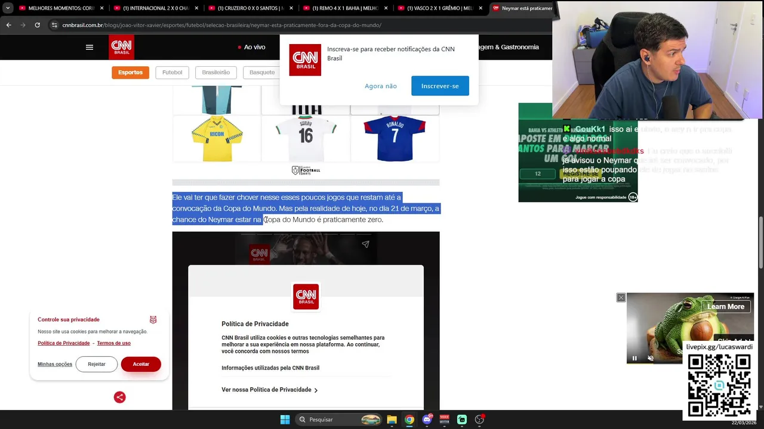Select the yellow Hicon jersey thumbnail

pyautogui.click(x=217, y=139)
